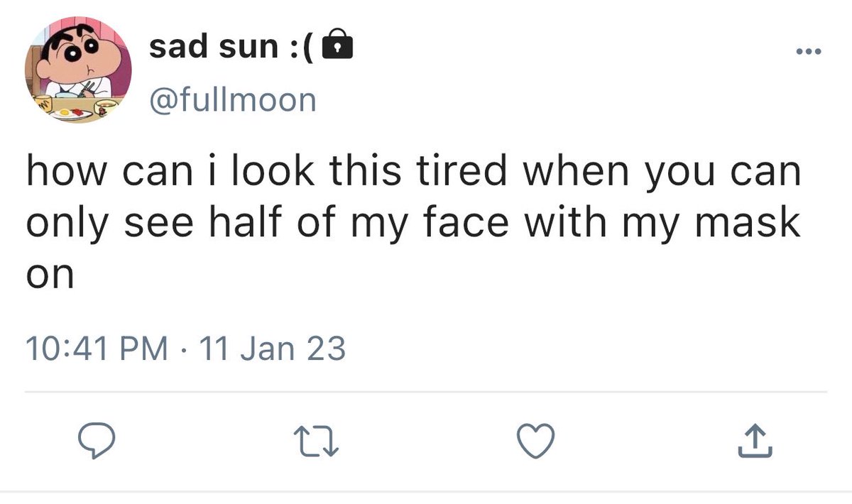Image resolution: width=852 pixels, height=504 pixels.
Task: Click the last word "on" of the tweet
Action: (x=50, y=274)
